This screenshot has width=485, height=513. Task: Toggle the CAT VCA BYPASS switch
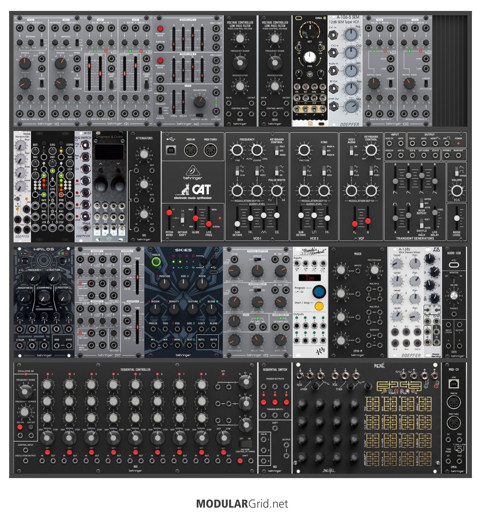[x=457, y=171]
